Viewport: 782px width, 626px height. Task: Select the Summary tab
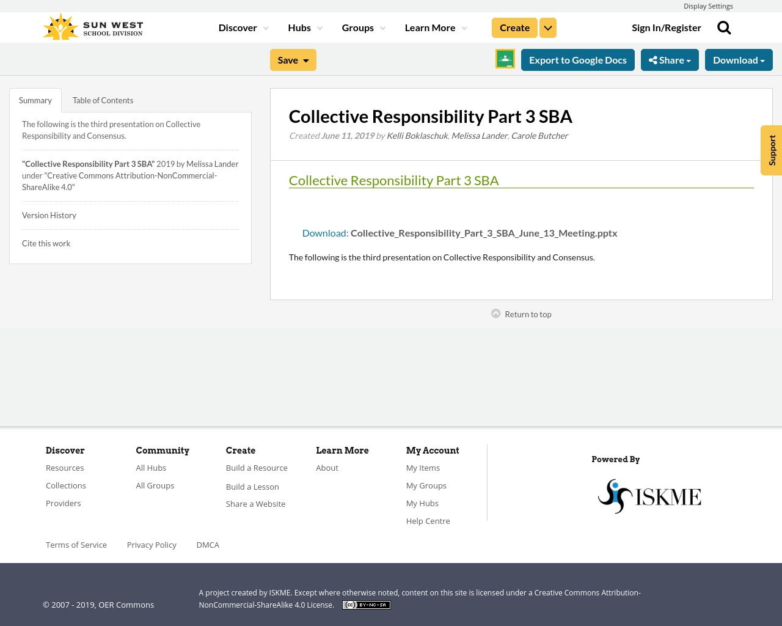click(35, 99)
